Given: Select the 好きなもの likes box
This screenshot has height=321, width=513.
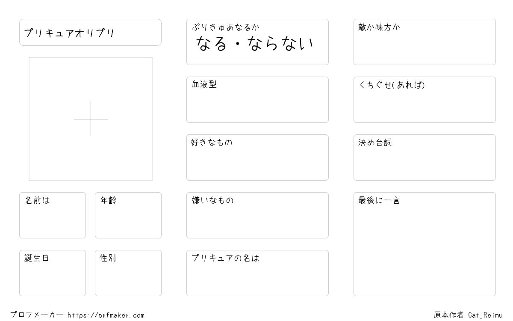Looking at the screenshot, I should [x=257, y=158].
